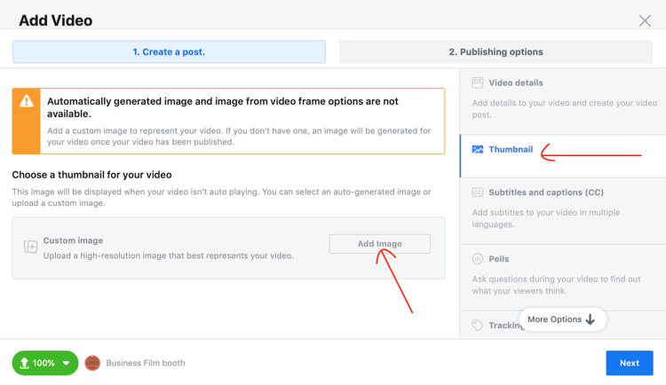Click the Video details icon

coord(478,82)
